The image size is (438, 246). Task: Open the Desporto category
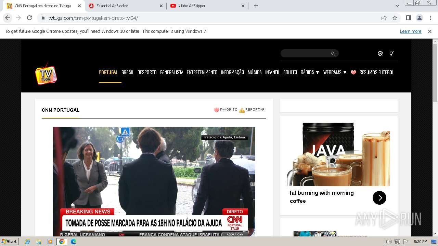[x=147, y=72]
